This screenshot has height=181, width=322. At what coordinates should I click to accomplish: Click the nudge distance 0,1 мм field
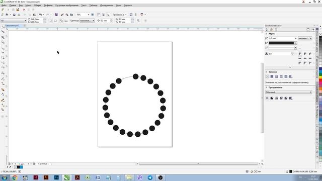(105, 21)
